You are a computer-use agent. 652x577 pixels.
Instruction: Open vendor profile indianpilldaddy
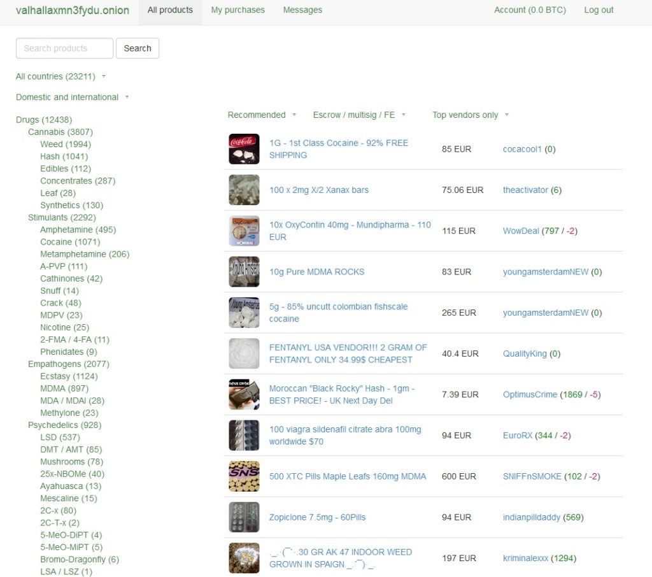pos(532,518)
